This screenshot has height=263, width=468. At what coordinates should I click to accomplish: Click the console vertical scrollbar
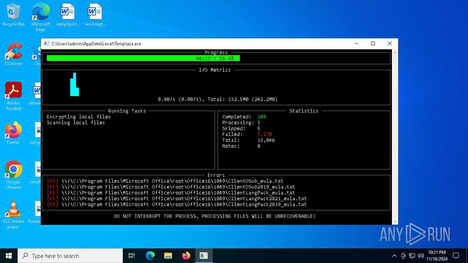(x=395, y=136)
